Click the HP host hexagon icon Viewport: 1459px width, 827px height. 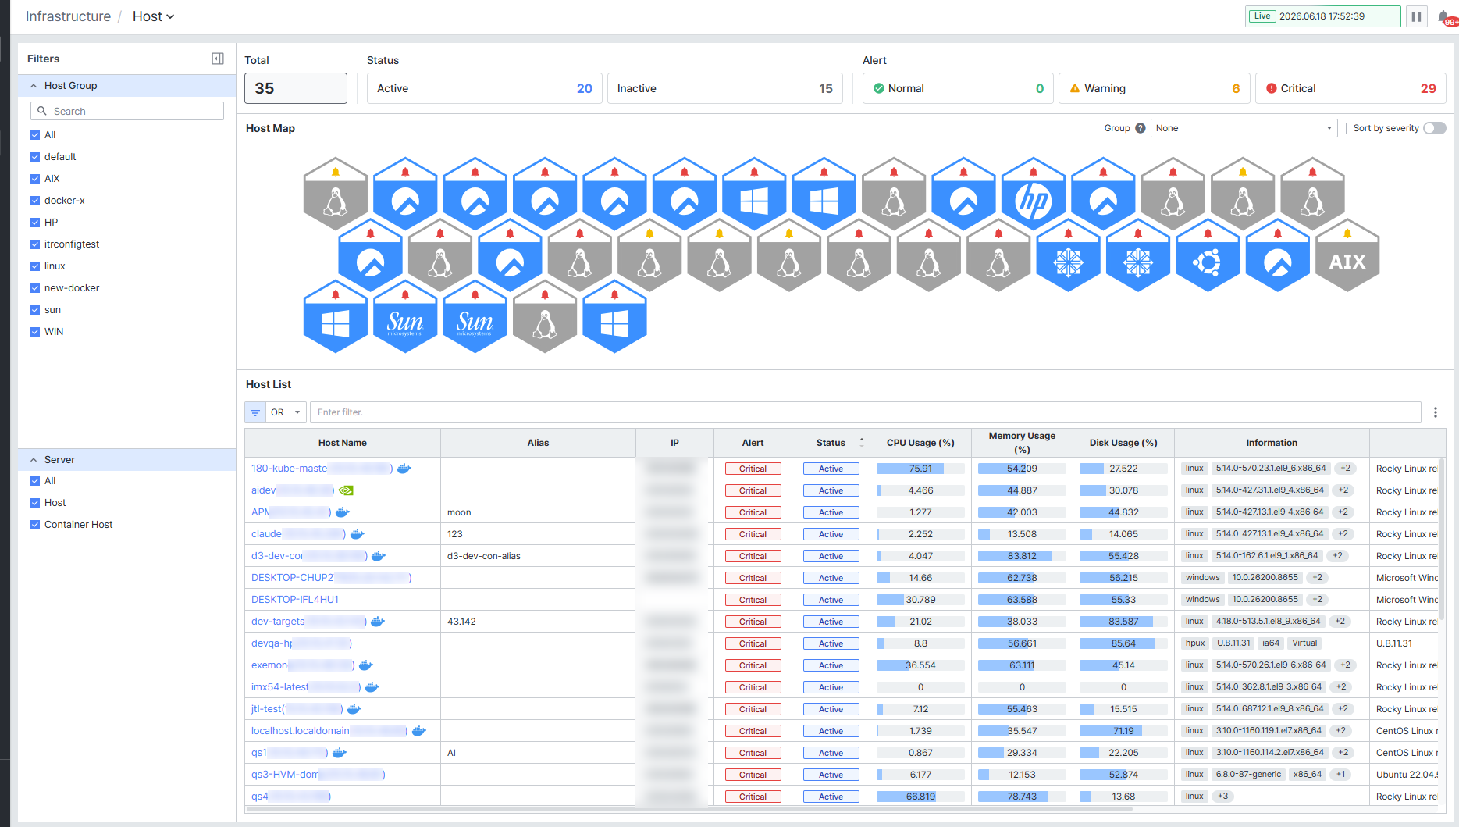click(1033, 194)
